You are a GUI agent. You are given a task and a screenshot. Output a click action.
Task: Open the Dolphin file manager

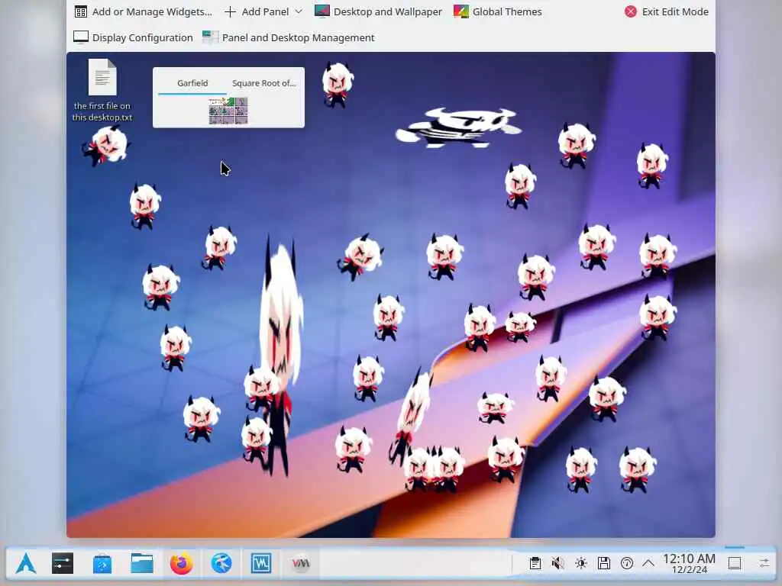pyautogui.click(x=142, y=564)
